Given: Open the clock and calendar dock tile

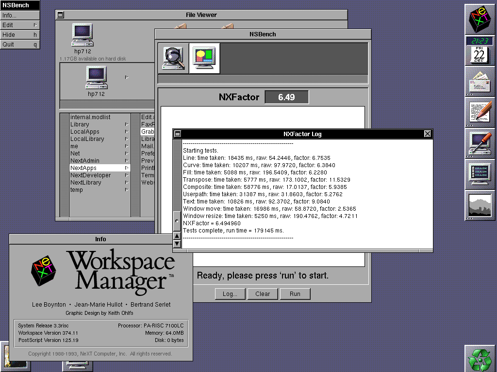Looking at the screenshot, I should pyautogui.click(x=480, y=50).
